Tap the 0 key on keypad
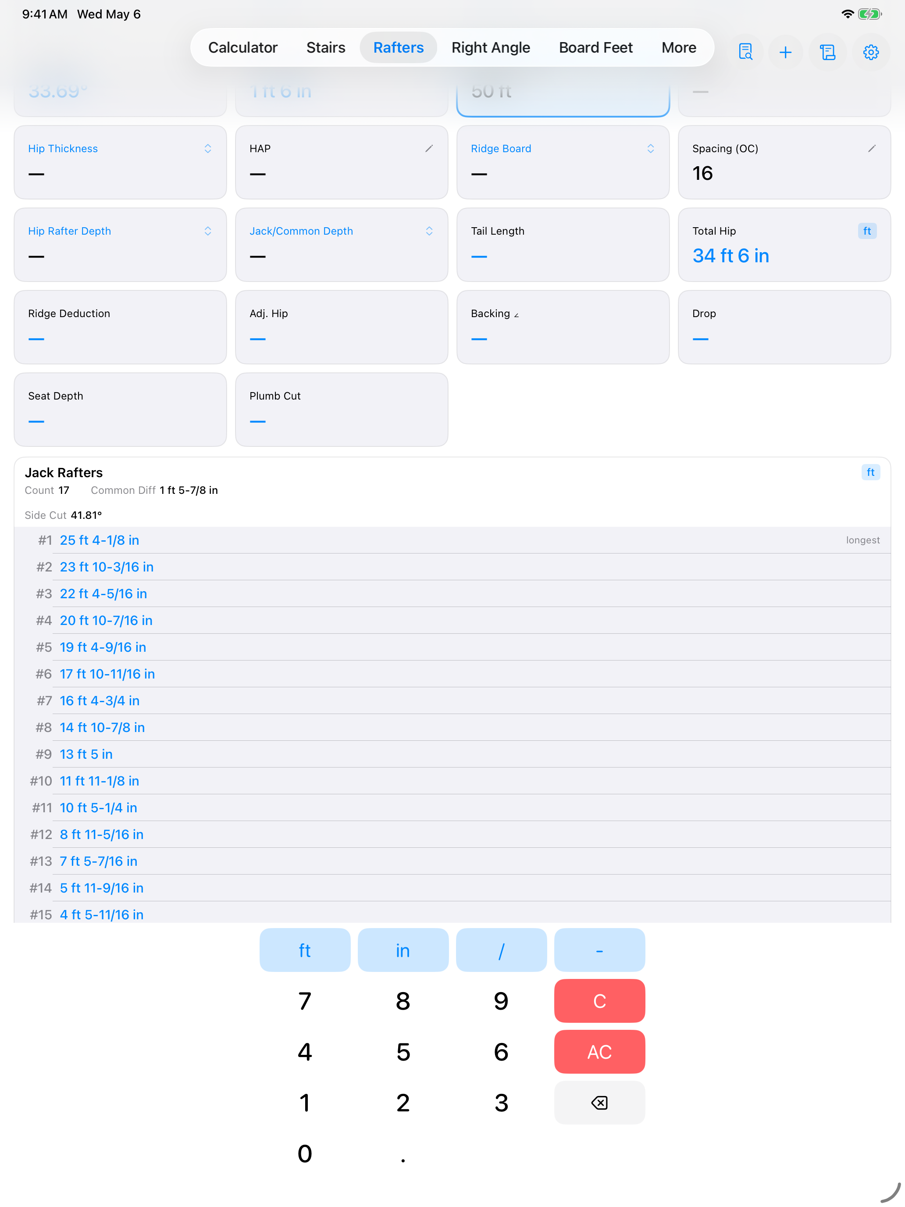This screenshot has height=1207, width=905. (x=304, y=1153)
